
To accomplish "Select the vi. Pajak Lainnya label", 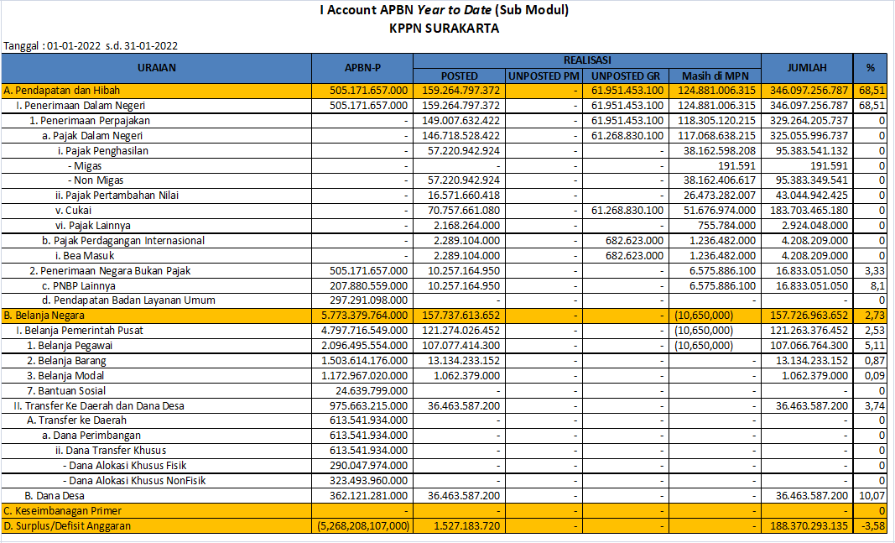I will click(92, 226).
